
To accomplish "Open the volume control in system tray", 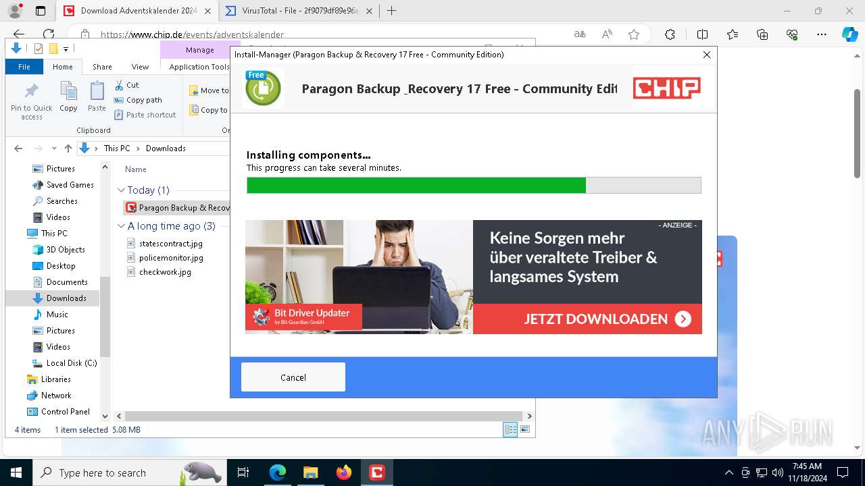I will [777, 473].
